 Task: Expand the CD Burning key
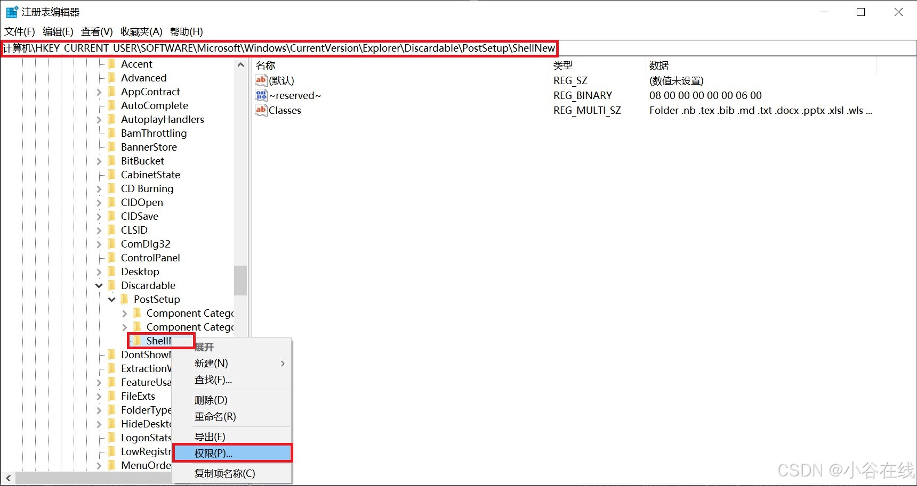pos(99,189)
